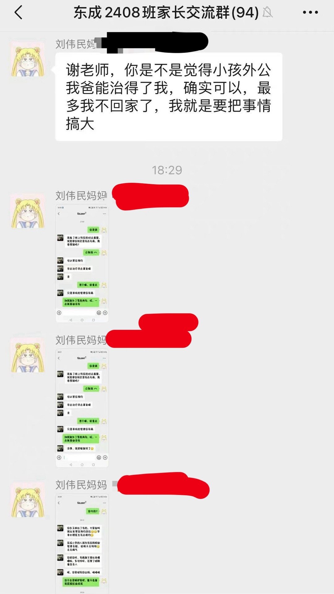Tap the avatar beside the first screenshot message
The height and width of the screenshot is (594, 334).
pyautogui.click(x=28, y=211)
